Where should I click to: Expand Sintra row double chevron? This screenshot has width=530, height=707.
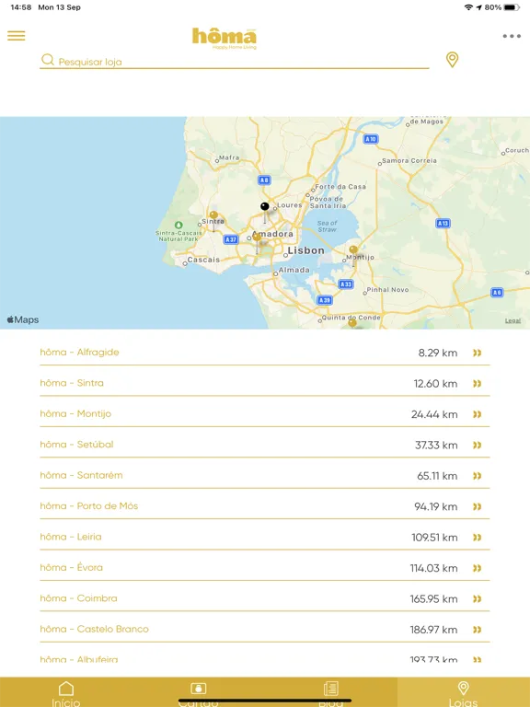(x=477, y=384)
